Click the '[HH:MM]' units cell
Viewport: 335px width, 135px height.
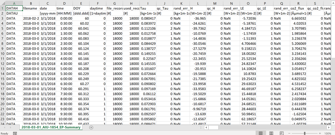(64, 13)
